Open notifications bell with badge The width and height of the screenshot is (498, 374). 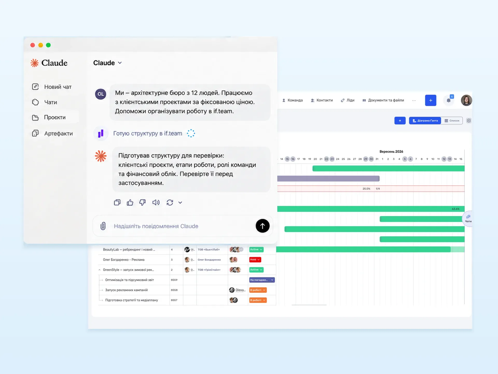(x=449, y=100)
